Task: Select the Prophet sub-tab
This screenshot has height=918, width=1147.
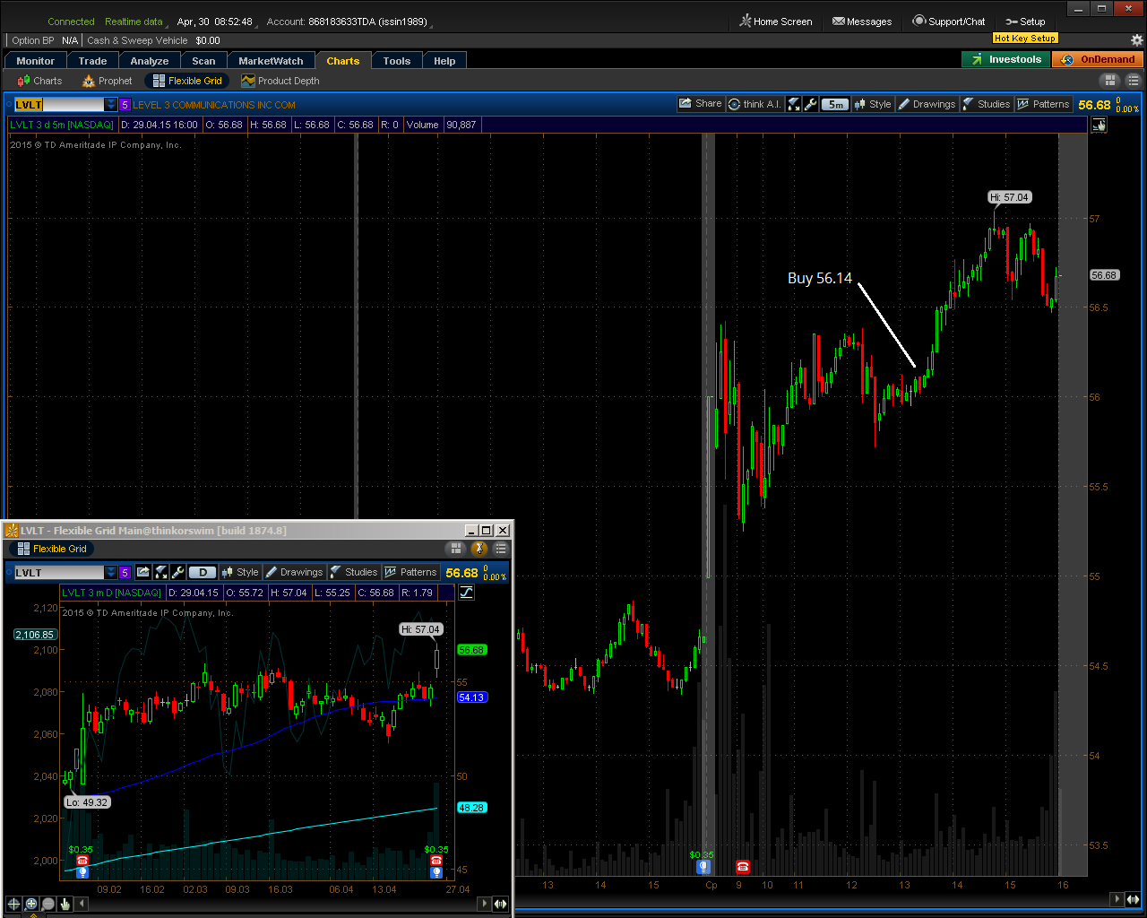Action: pos(107,81)
